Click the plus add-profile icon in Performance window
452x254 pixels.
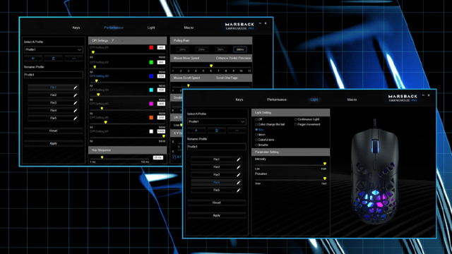(33, 59)
